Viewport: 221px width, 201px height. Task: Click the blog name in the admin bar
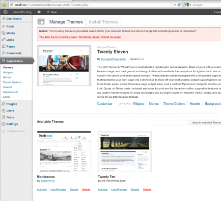pyautogui.click(x=22, y=12)
